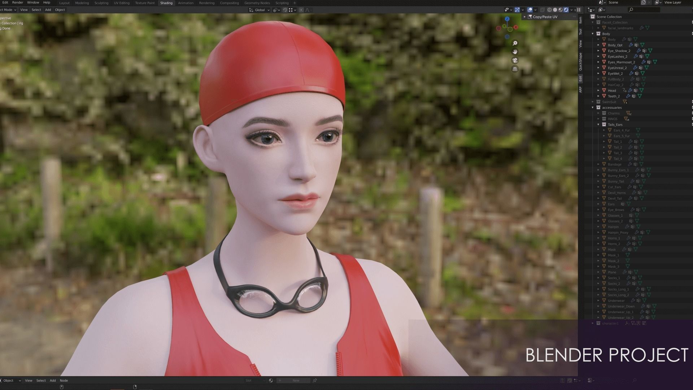Select solid viewport shading mode
This screenshot has width=693, height=390.
555,10
